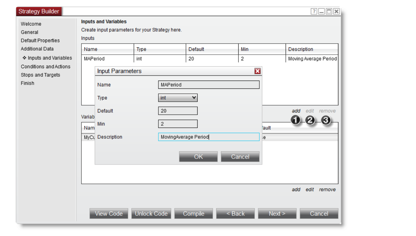Screen dimensions: 416x236
Task: Close the Input Parameters dialog
Action: 258,71
